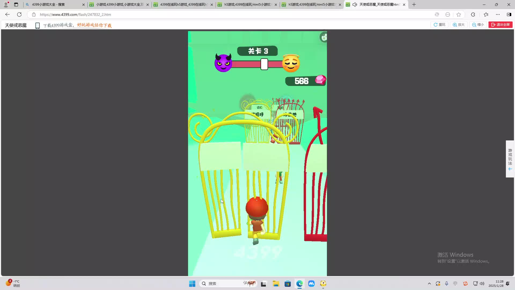Open the Windows Start menu

click(x=192, y=284)
